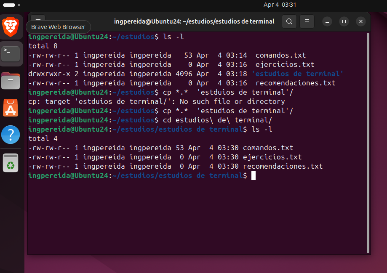Open the Help question mark icon
Screen dimensions: 387x273
(x=11, y=135)
